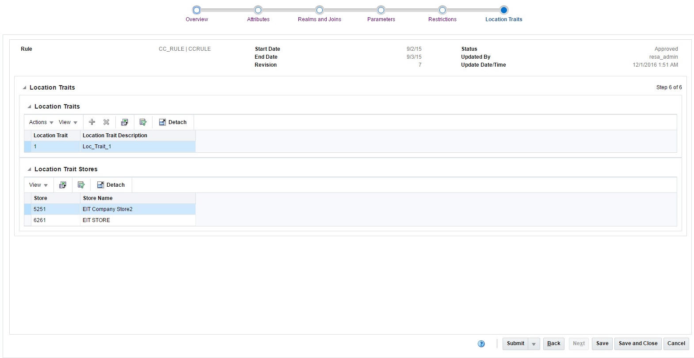This screenshot has width=694, height=358.
Task: Sort by the Store column header
Action: click(x=56, y=198)
